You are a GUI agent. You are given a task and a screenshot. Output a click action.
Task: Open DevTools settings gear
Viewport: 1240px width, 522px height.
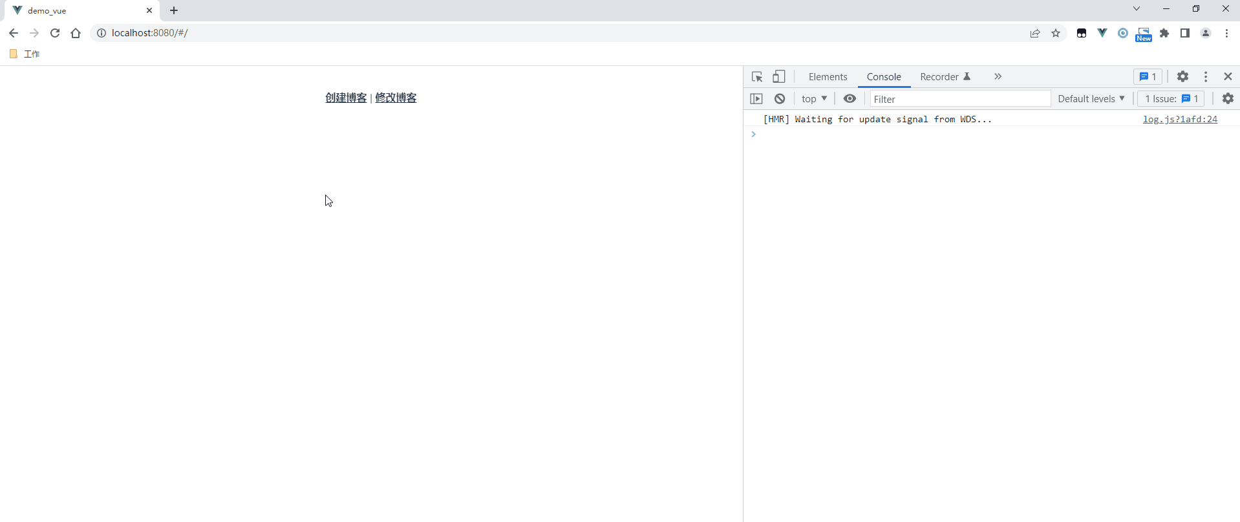[1182, 77]
